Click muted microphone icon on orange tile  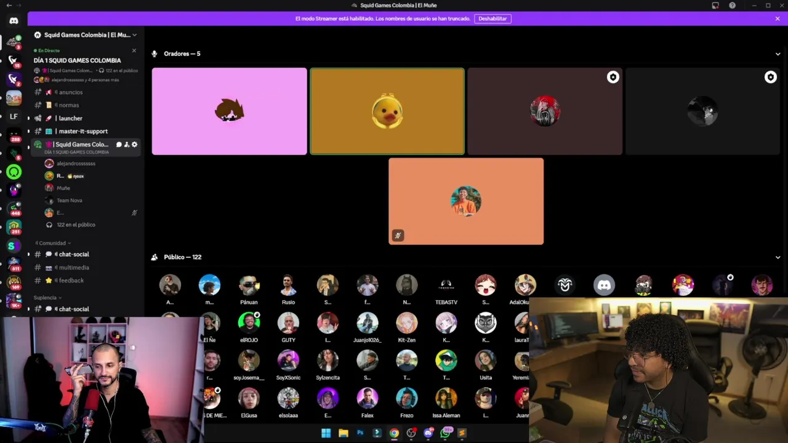398,235
